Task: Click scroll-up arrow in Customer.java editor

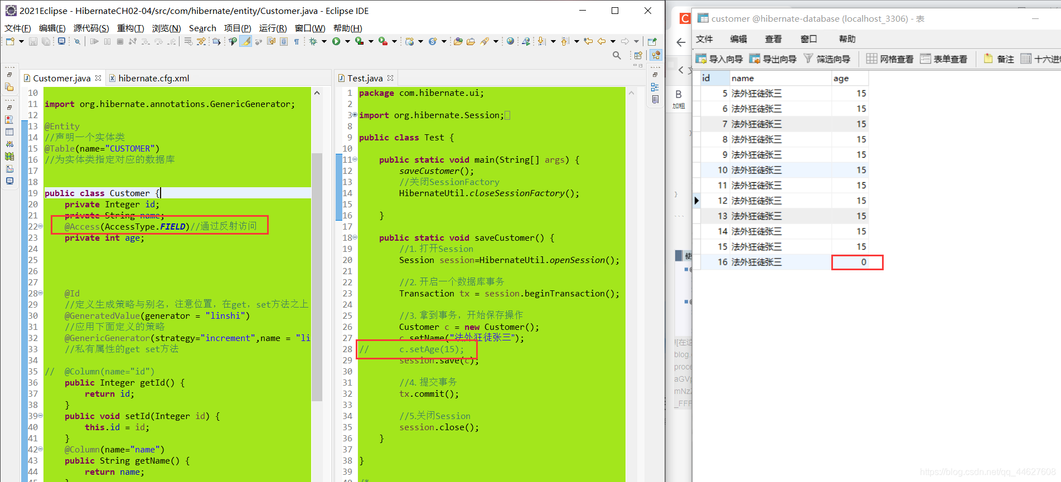Action: click(x=317, y=93)
